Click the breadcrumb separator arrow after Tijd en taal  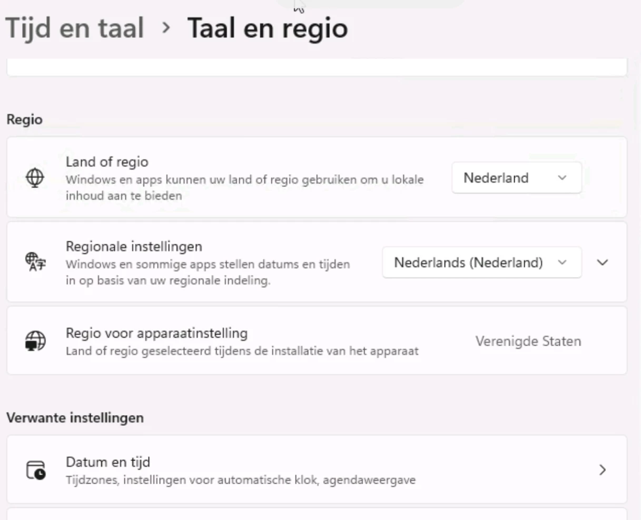166,28
